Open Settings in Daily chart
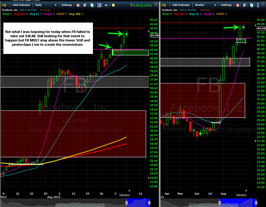Screen dimensions: 266x207 67,5
